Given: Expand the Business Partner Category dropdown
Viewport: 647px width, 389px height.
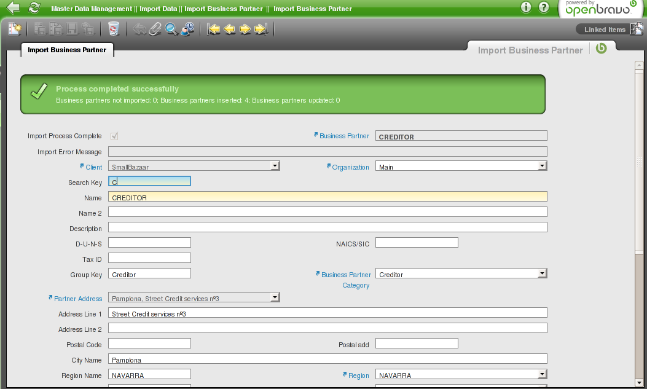Looking at the screenshot, I should (542, 274).
